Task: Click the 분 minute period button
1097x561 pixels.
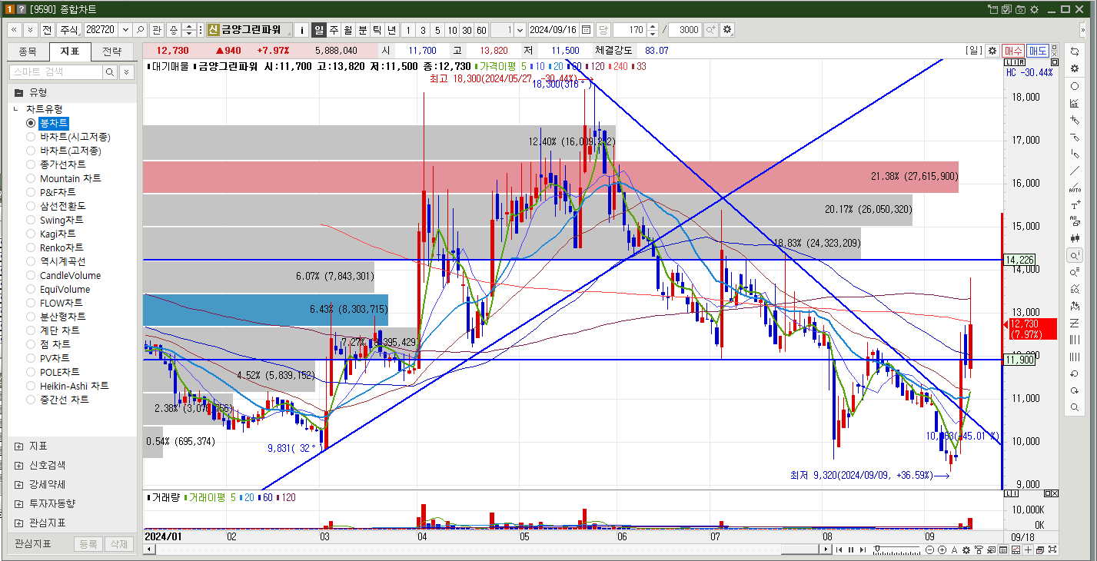Action: tap(363, 30)
